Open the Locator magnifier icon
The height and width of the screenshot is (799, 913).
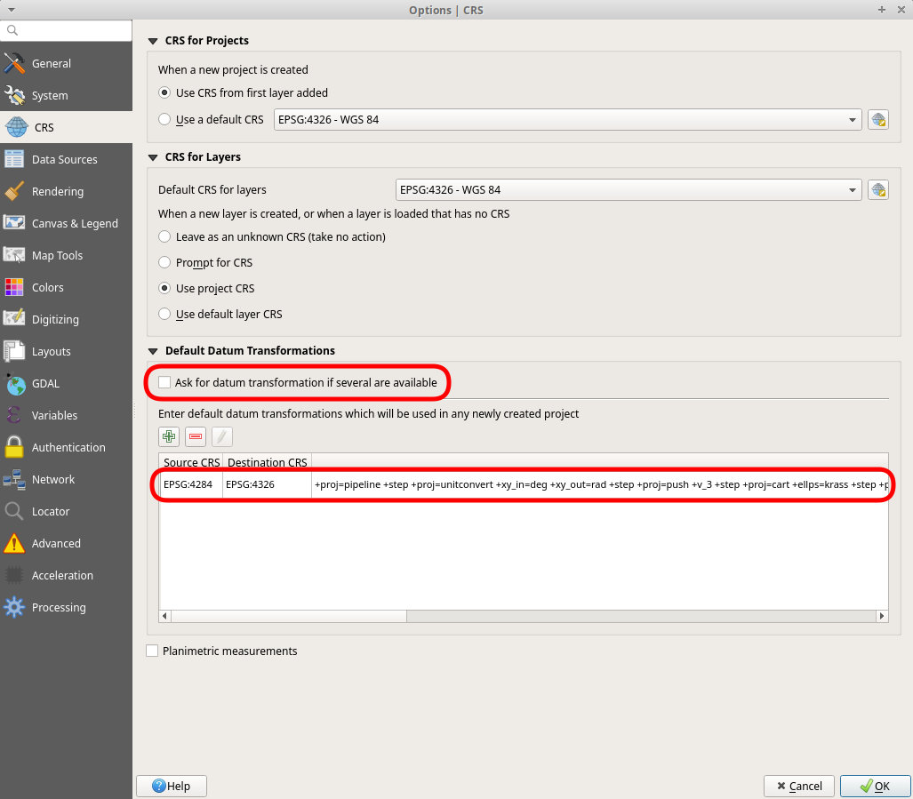(x=14, y=512)
